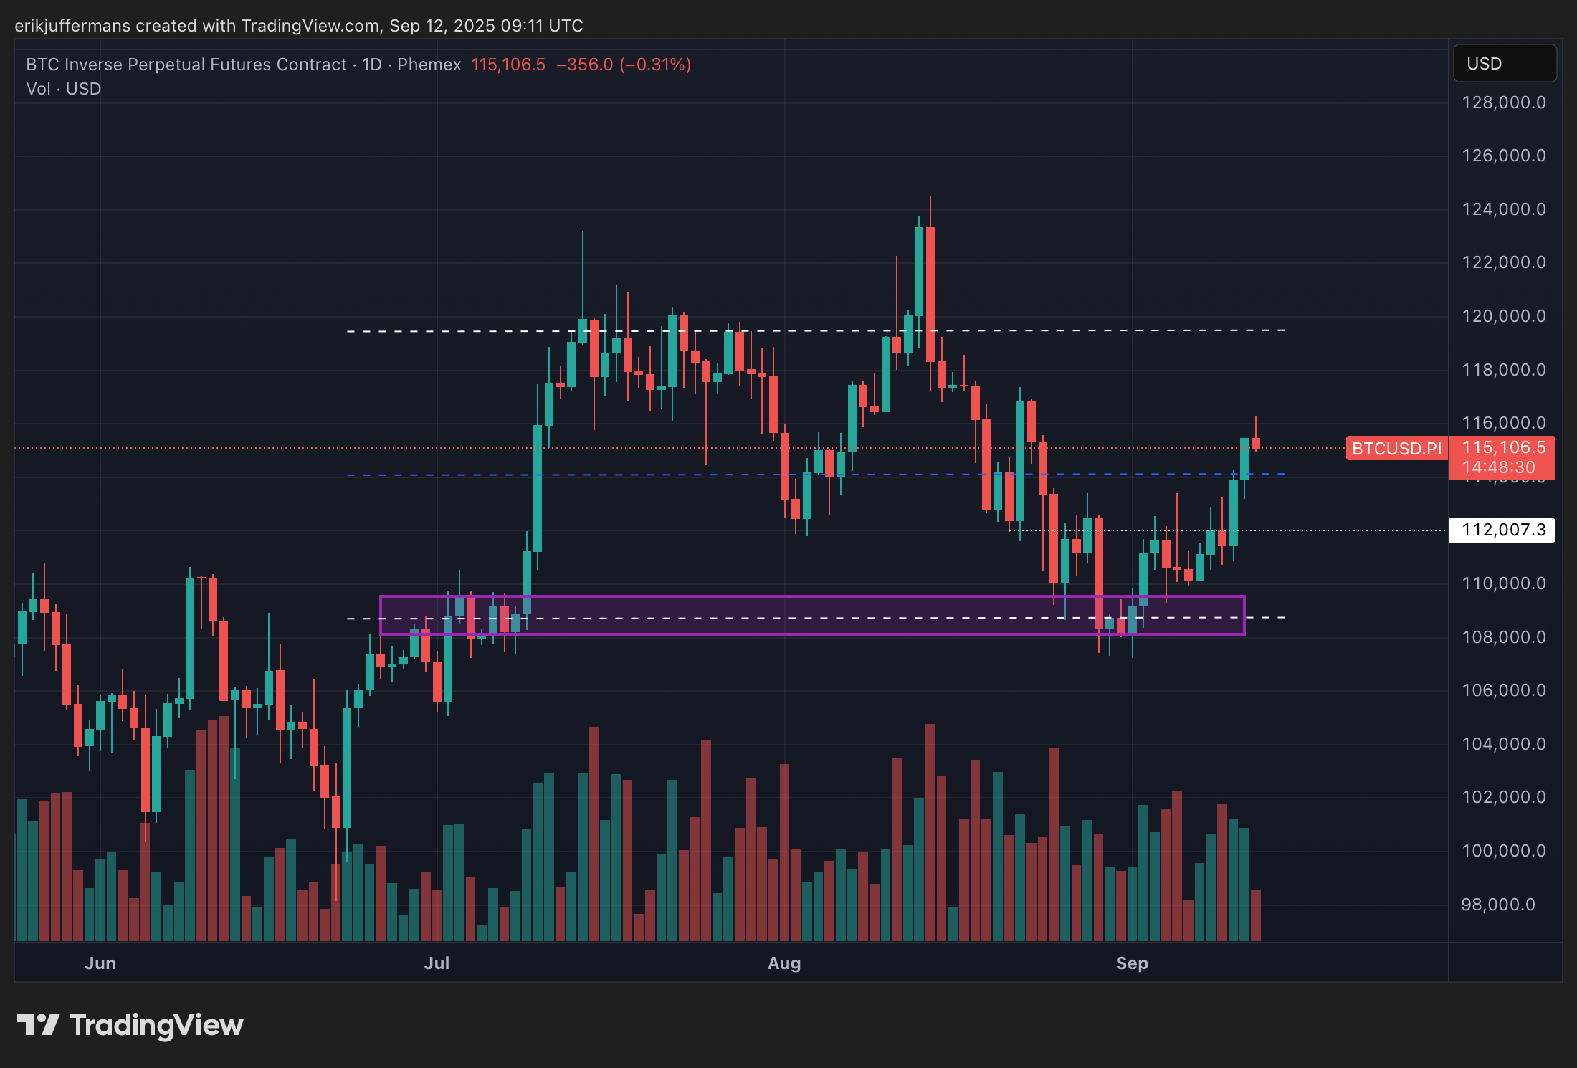Click the white 112,007.3 price label

pos(1503,530)
